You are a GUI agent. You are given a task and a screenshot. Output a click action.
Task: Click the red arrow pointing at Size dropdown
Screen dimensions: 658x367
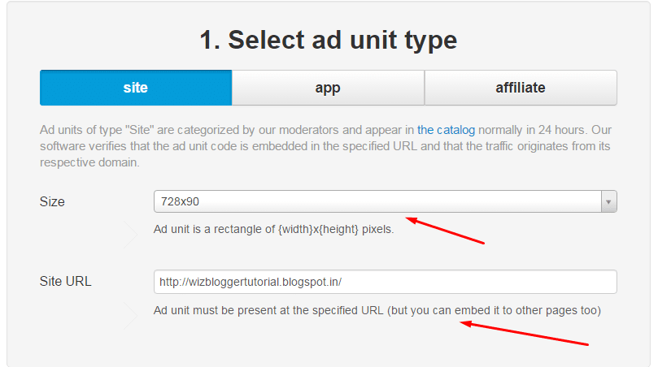446,230
